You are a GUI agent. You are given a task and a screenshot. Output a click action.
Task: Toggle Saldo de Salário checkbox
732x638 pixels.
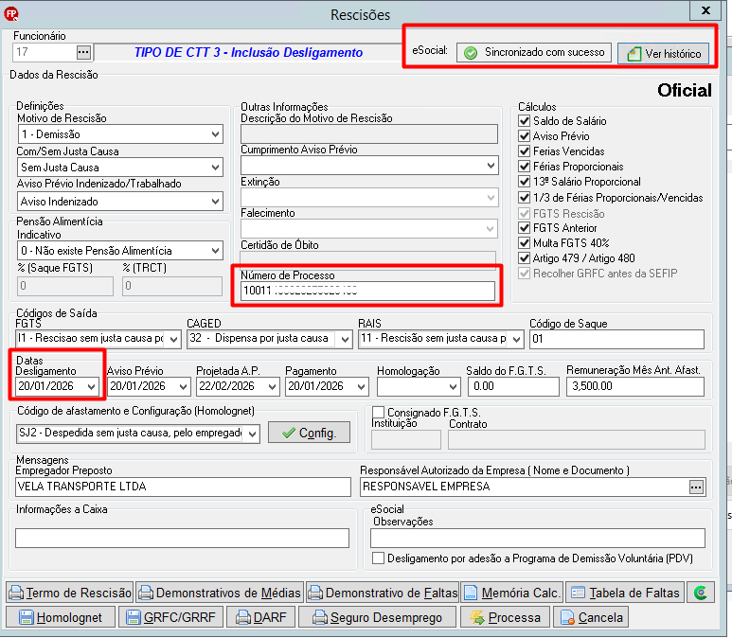point(525,121)
